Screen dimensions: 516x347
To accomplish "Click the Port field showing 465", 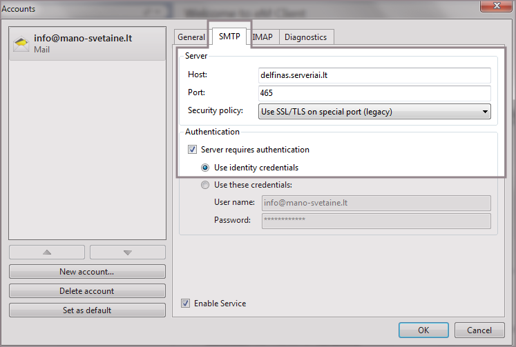I will (x=374, y=93).
